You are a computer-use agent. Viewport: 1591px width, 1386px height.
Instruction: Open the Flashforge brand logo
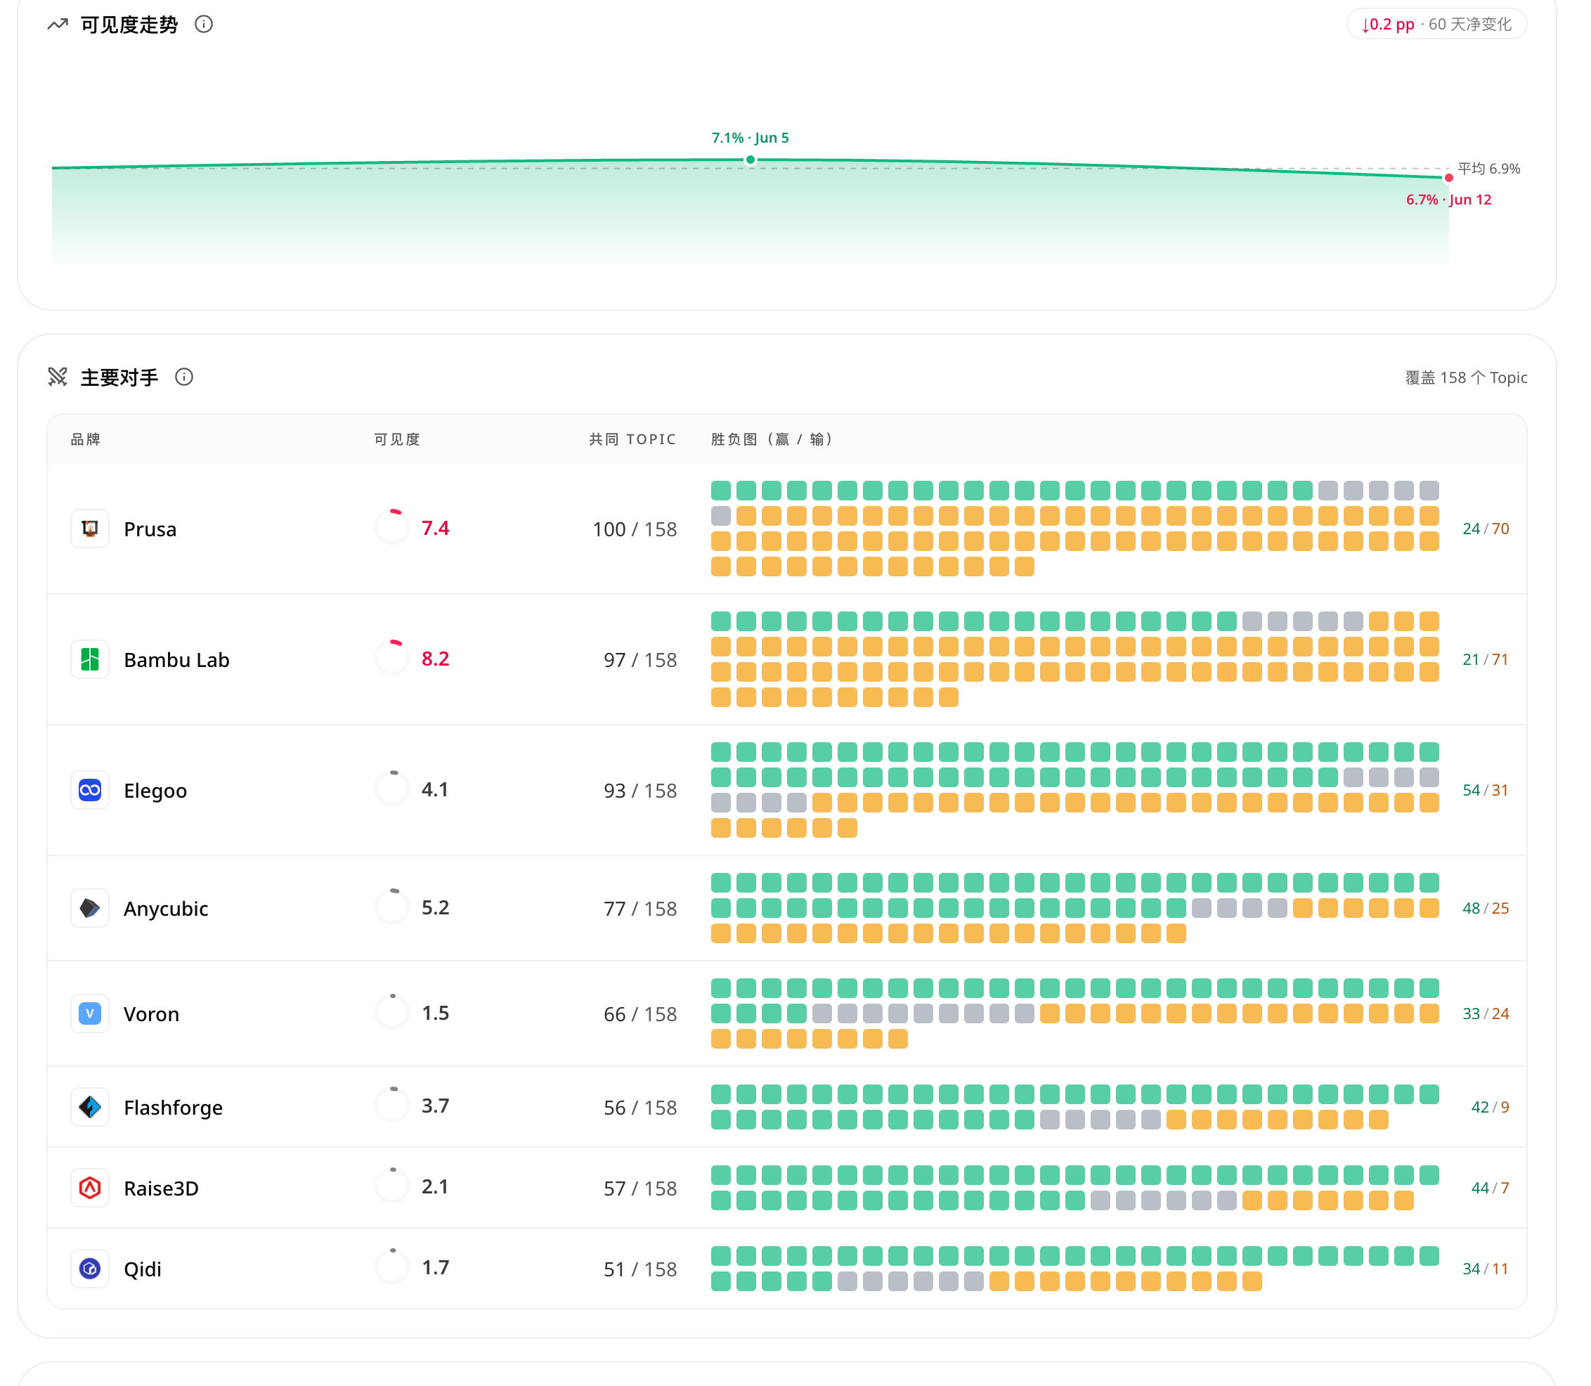(90, 1108)
